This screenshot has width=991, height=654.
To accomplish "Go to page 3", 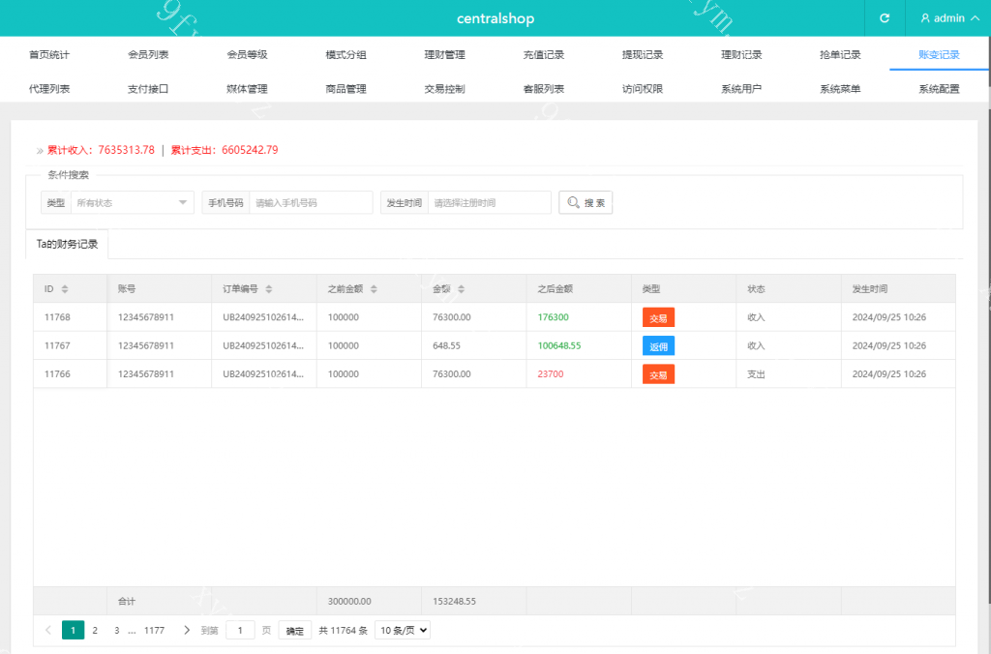I will 116,630.
